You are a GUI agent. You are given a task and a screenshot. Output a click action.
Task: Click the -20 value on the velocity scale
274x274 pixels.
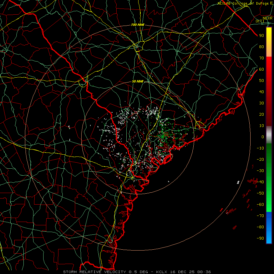point(260,160)
